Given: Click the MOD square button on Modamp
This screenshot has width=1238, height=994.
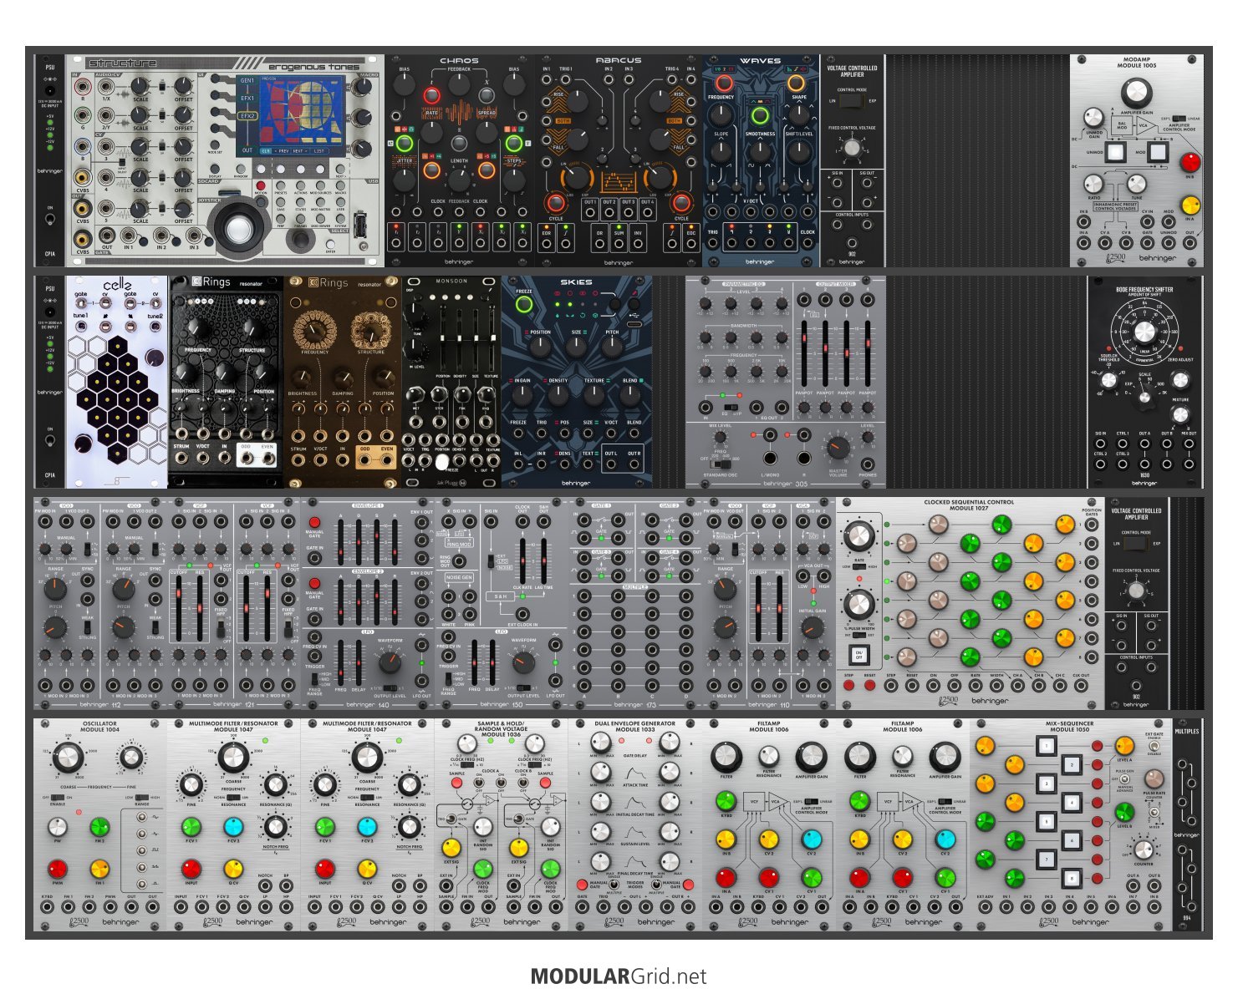Looking at the screenshot, I should (x=1157, y=153).
